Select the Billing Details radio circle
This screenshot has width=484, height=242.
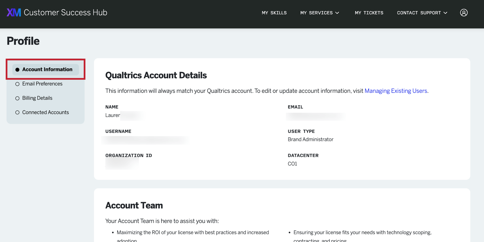click(x=17, y=98)
